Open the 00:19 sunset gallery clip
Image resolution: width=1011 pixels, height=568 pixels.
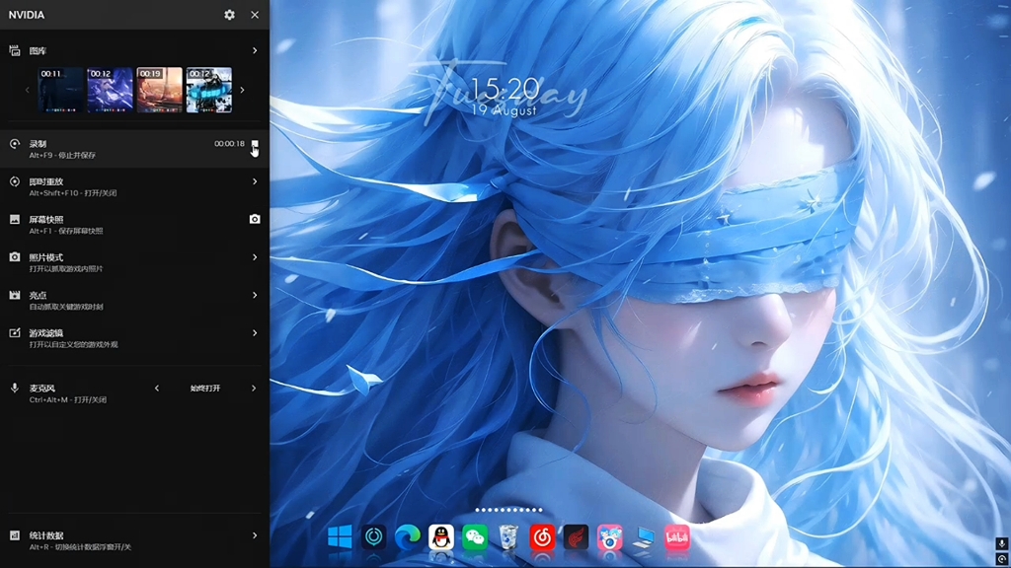point(159,90)
